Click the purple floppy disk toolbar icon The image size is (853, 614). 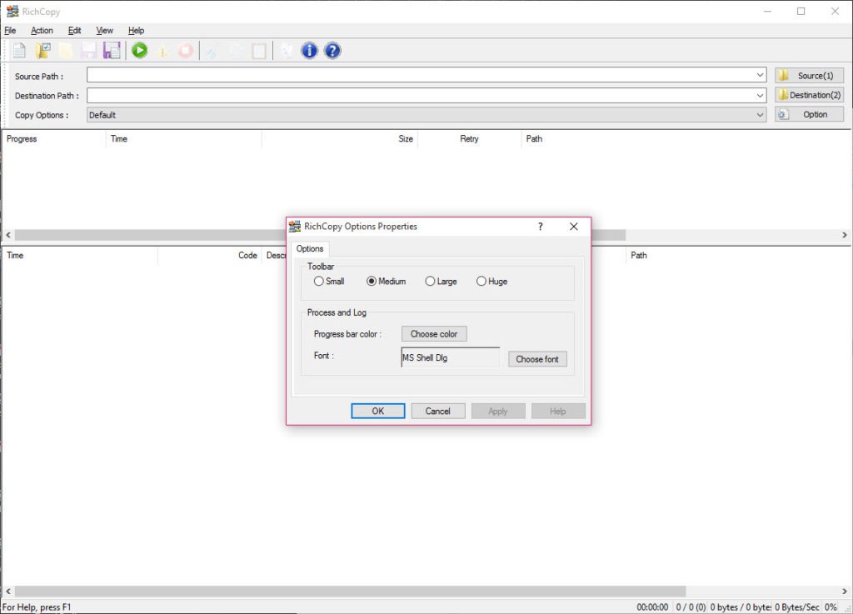pos(112,51)
